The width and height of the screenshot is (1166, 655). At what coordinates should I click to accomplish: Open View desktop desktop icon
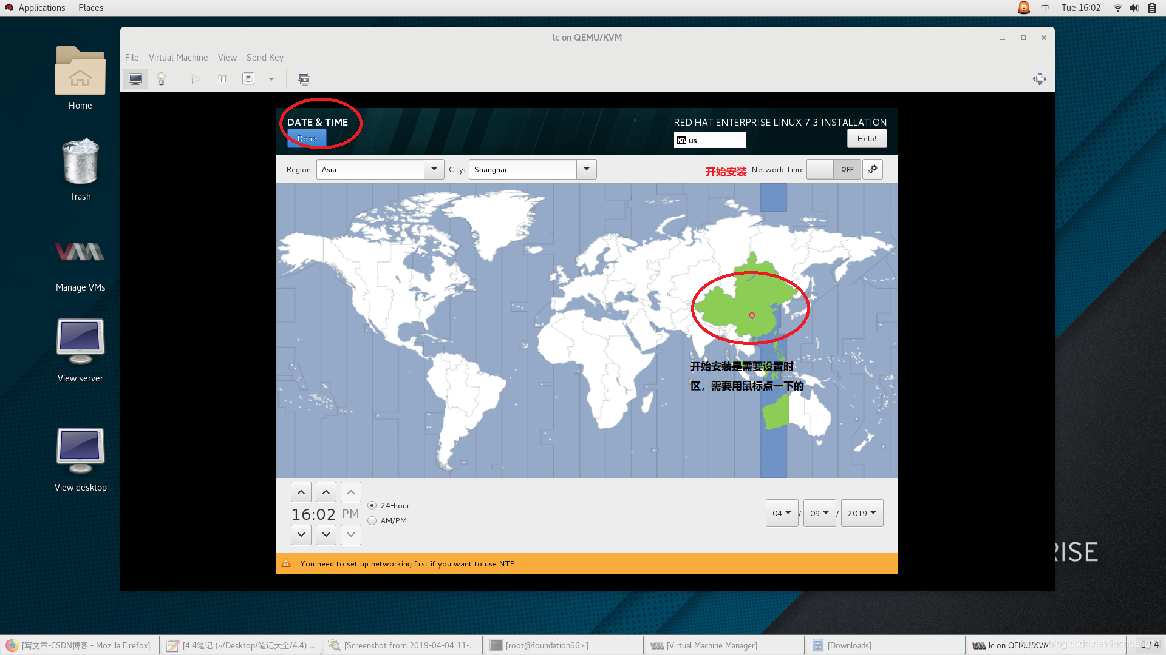coord(80,460)
